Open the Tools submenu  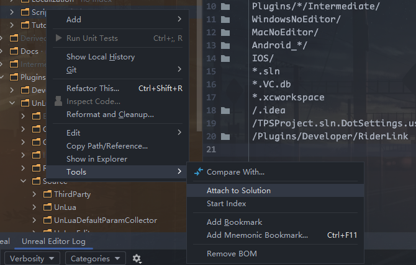[x=117, y=172]
